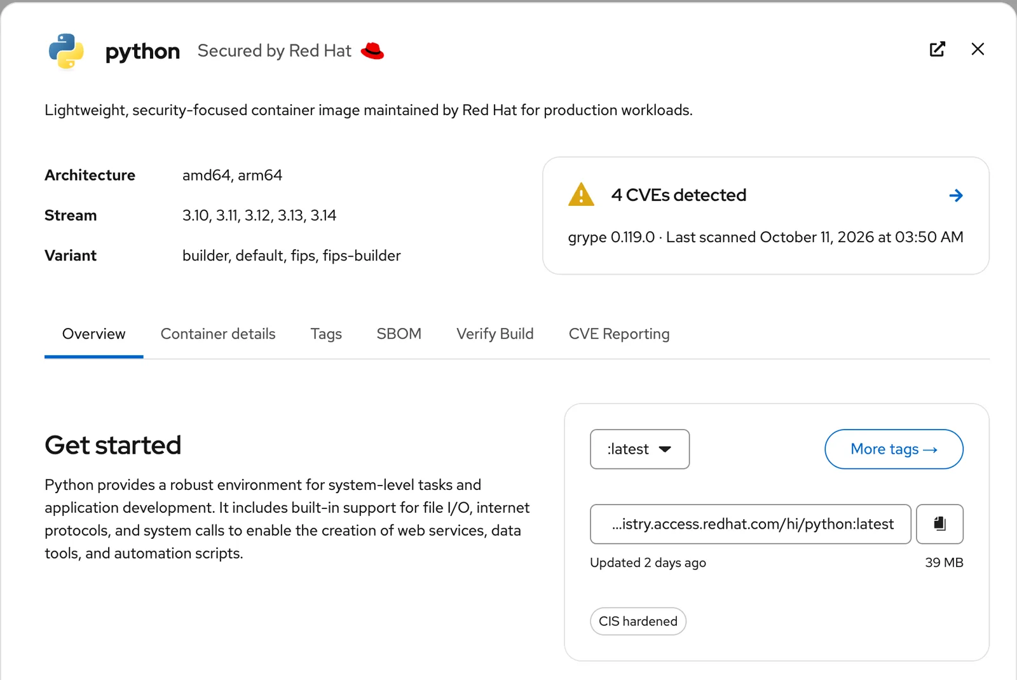
Task: Switch to the SBOM tab
Action: [399, 334]
